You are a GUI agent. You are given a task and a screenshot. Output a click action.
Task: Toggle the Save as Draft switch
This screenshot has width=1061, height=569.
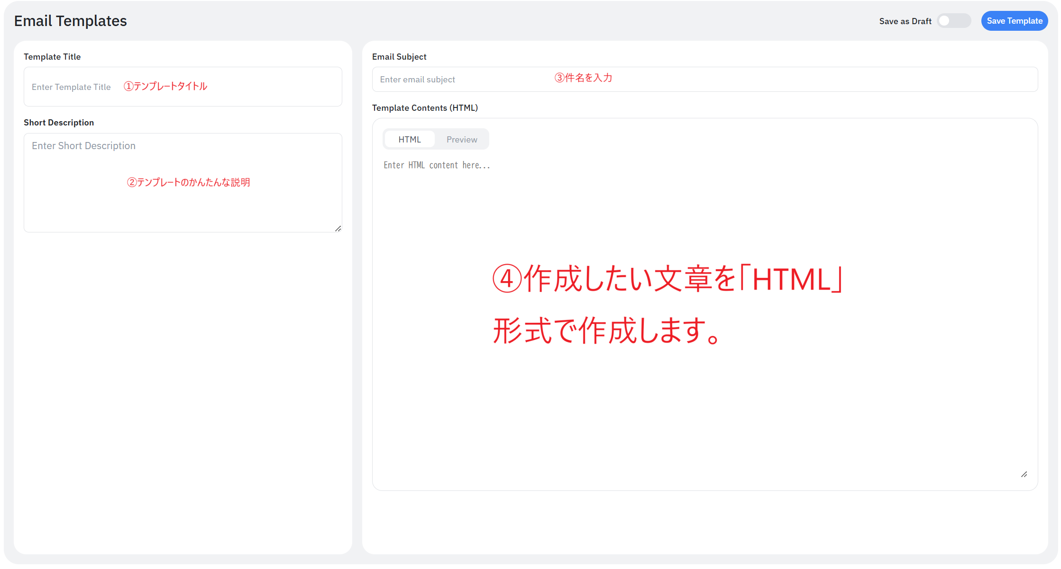953,21
